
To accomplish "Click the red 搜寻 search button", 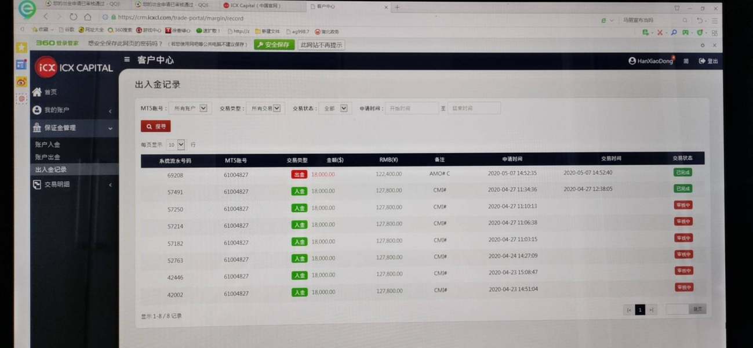I will tap(156, 126).
